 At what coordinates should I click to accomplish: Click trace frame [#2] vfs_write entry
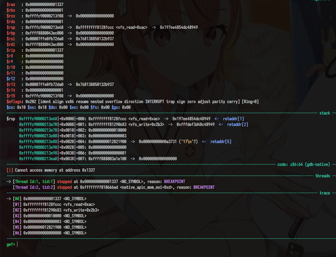56,210
